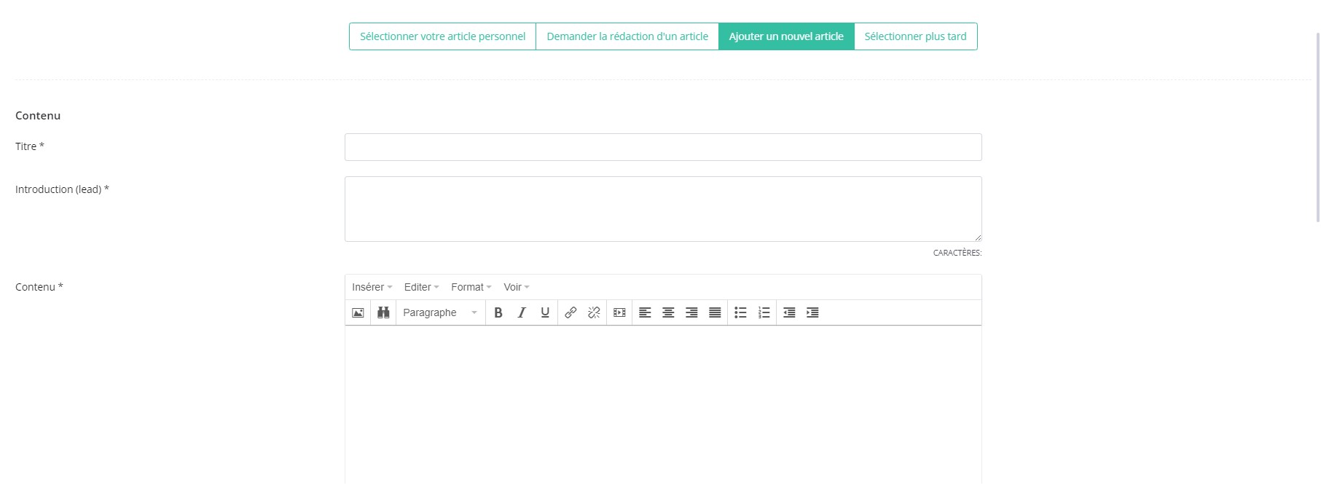Insert a numbered list
Image resolution: width=1321 pixels, height=488 pixels.
point(764,312)
